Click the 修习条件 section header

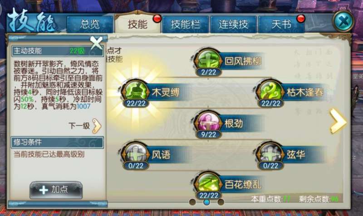[x=57, y=142]
